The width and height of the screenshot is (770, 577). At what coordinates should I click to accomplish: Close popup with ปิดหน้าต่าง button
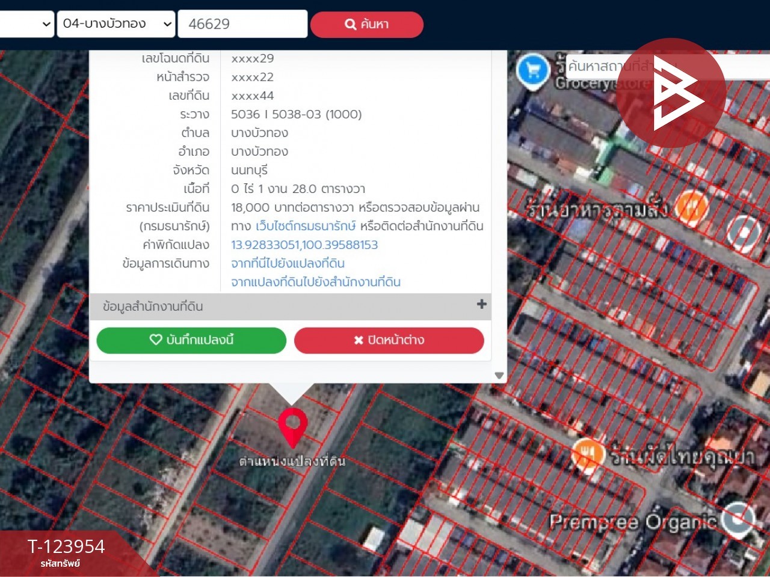click(x=389, y=340)
